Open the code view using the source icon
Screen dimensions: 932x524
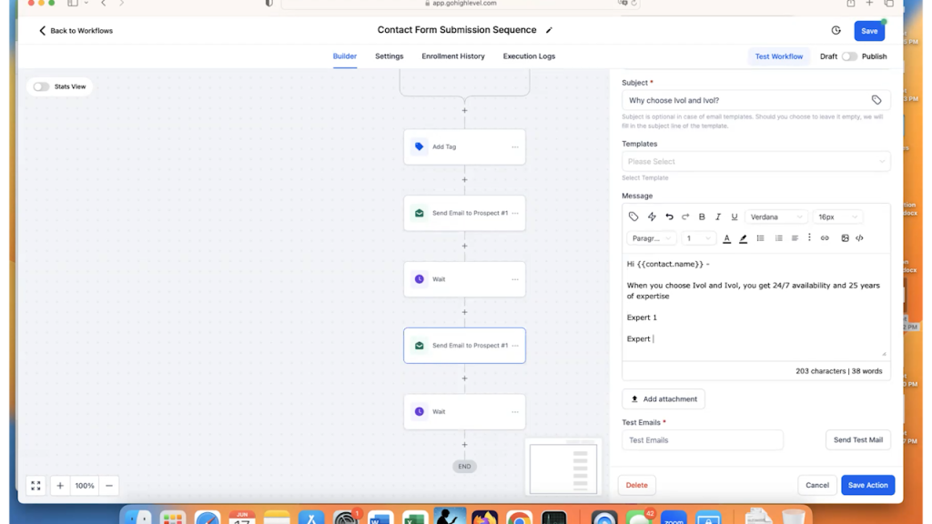point(861,238)
